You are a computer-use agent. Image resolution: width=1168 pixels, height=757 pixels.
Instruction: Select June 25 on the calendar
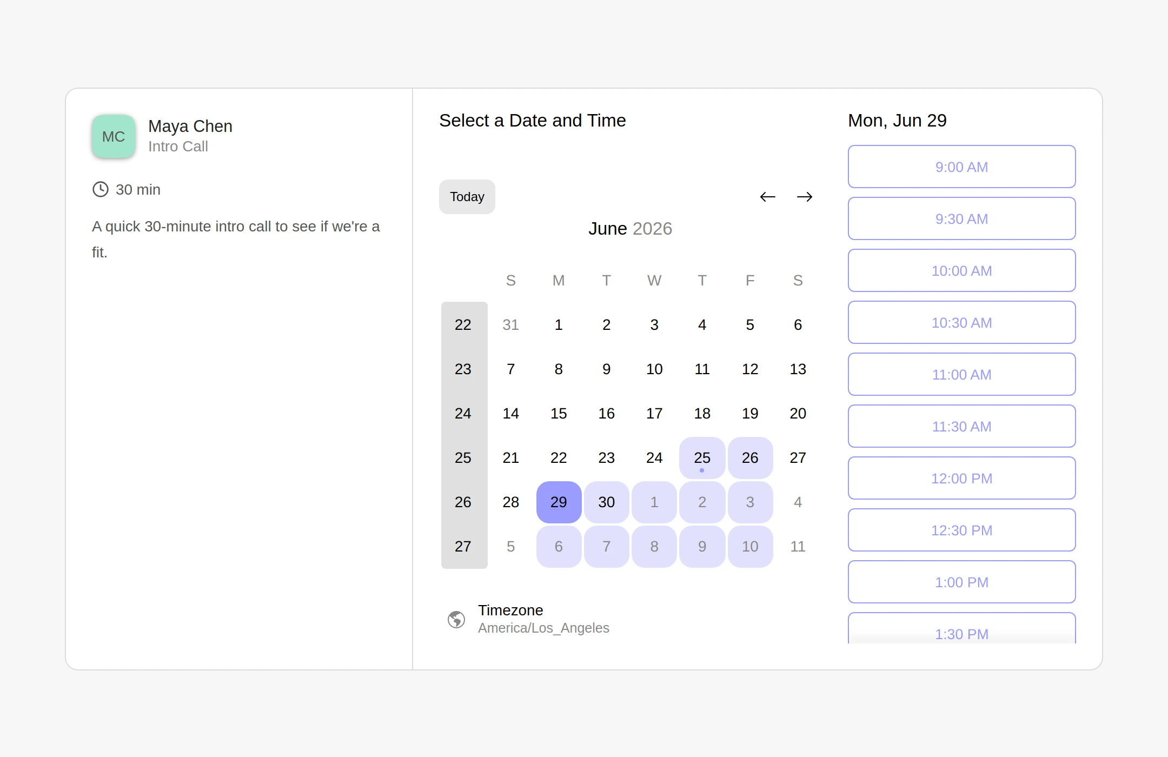[702, 457]
